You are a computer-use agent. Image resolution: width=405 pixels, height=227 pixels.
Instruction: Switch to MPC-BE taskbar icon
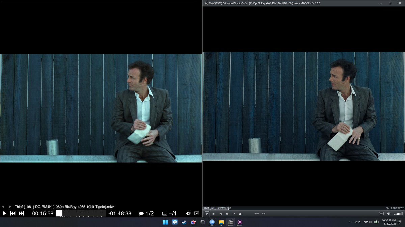[231, 222]
